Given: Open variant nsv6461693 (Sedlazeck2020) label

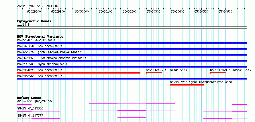Looking at the screenshot, I should (40, 70).
